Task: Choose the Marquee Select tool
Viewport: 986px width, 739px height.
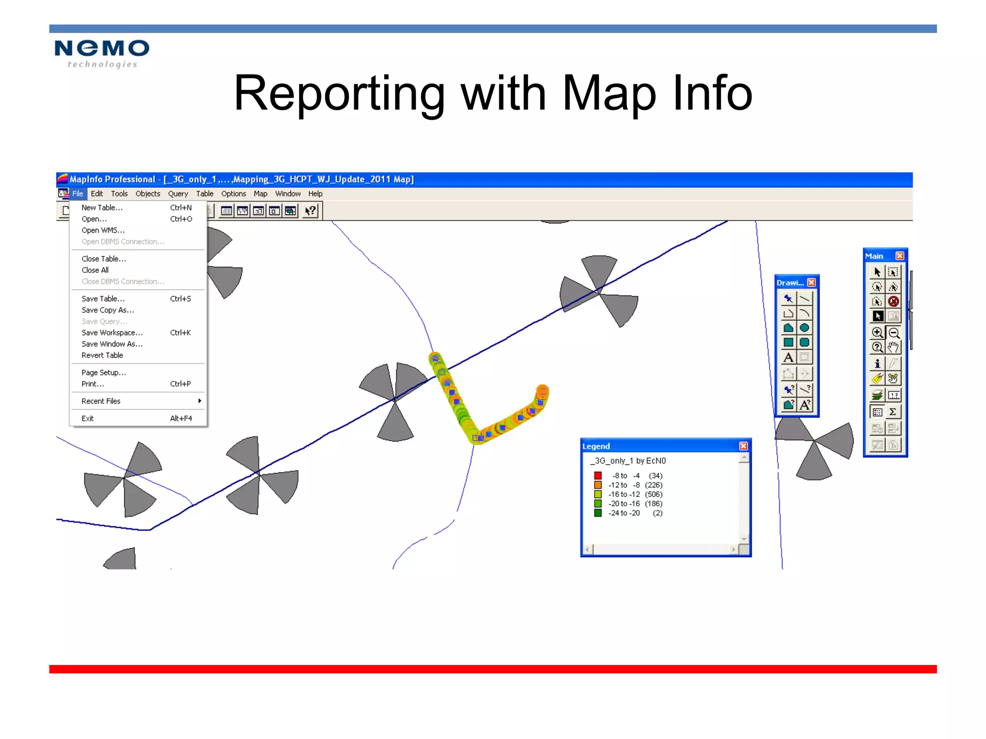Action: pyautogui.click(x=893, y=272)
